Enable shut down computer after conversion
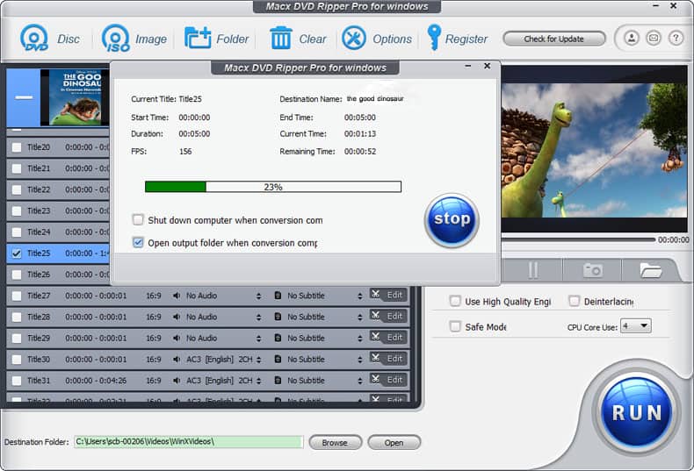The height and width of the screenshot is (471, 694). pos(138,220)
